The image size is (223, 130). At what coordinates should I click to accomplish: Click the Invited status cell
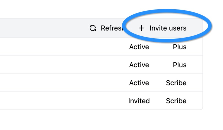click(x=139, y=101)
